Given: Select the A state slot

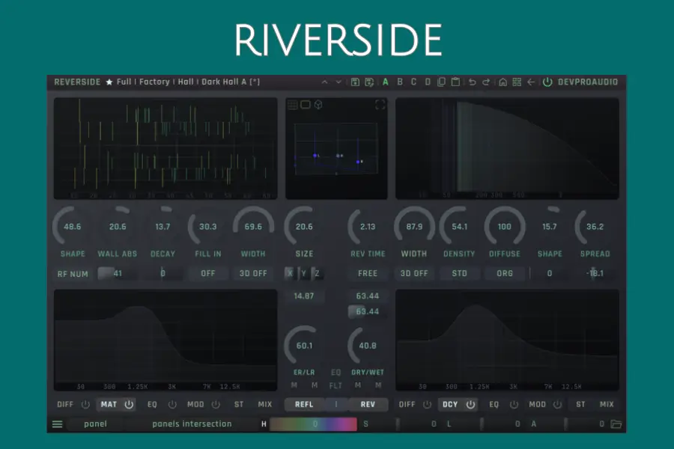Looking at the screenshot, I should click(x=386, y=82).
